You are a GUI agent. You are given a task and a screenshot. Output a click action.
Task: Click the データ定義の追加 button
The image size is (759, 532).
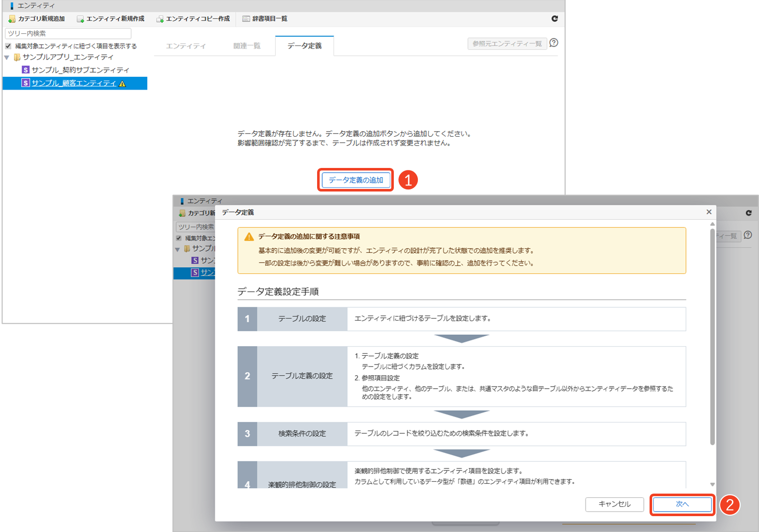(x=355, y=180)
